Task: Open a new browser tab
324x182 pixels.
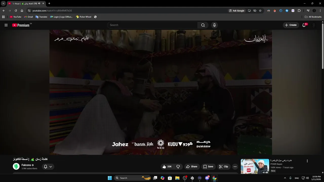Action: [x=49, y=3]
